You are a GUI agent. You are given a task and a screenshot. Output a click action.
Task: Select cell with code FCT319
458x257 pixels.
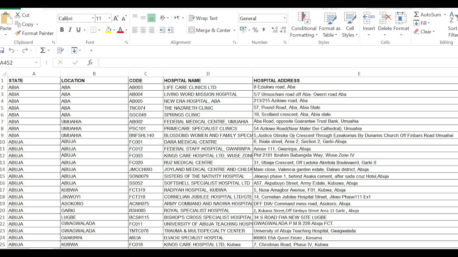[146, 190]
